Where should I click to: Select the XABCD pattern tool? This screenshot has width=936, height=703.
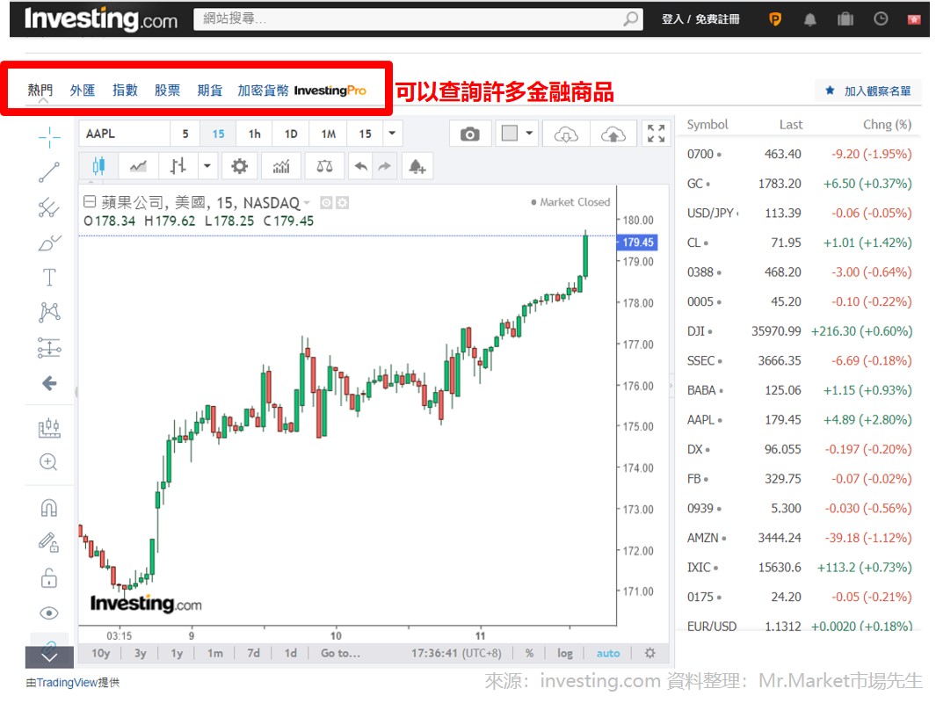(x=49, y=312)
